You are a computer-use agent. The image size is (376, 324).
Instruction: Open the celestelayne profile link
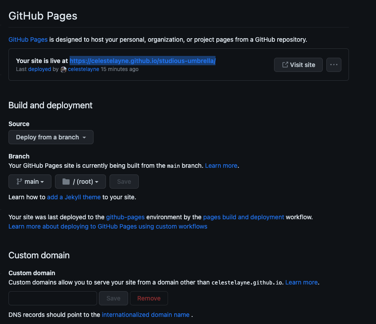(x=83, y=69)
